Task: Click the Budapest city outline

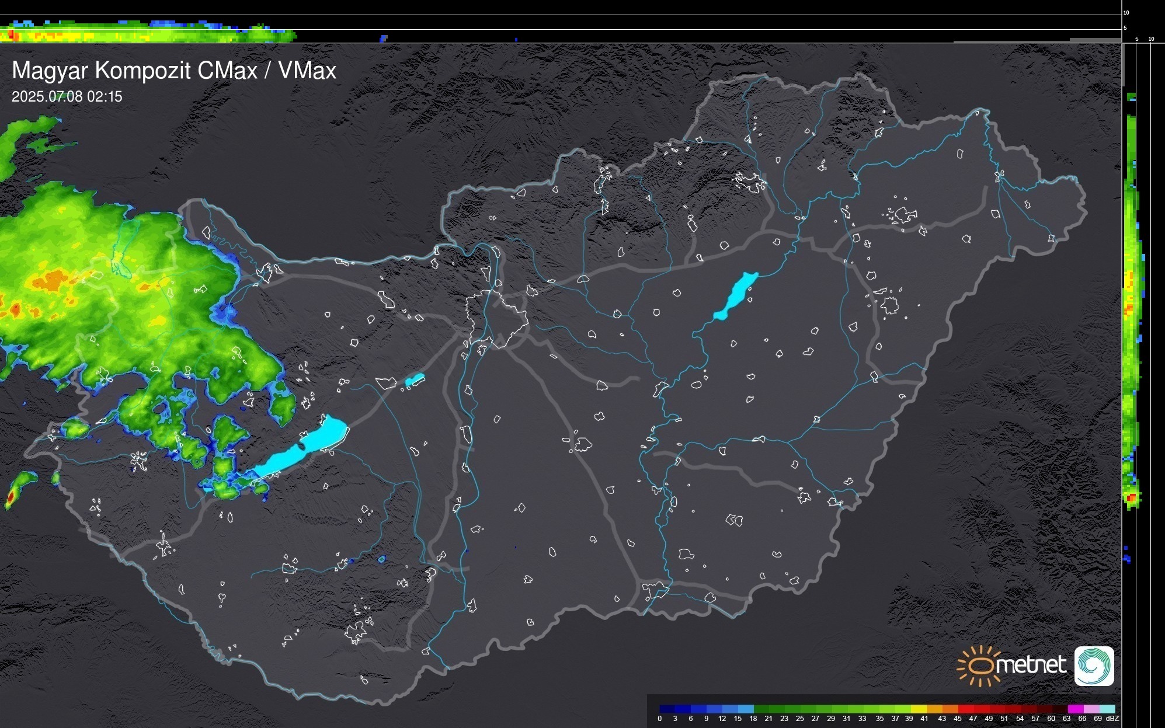Action: click(496, 318)
